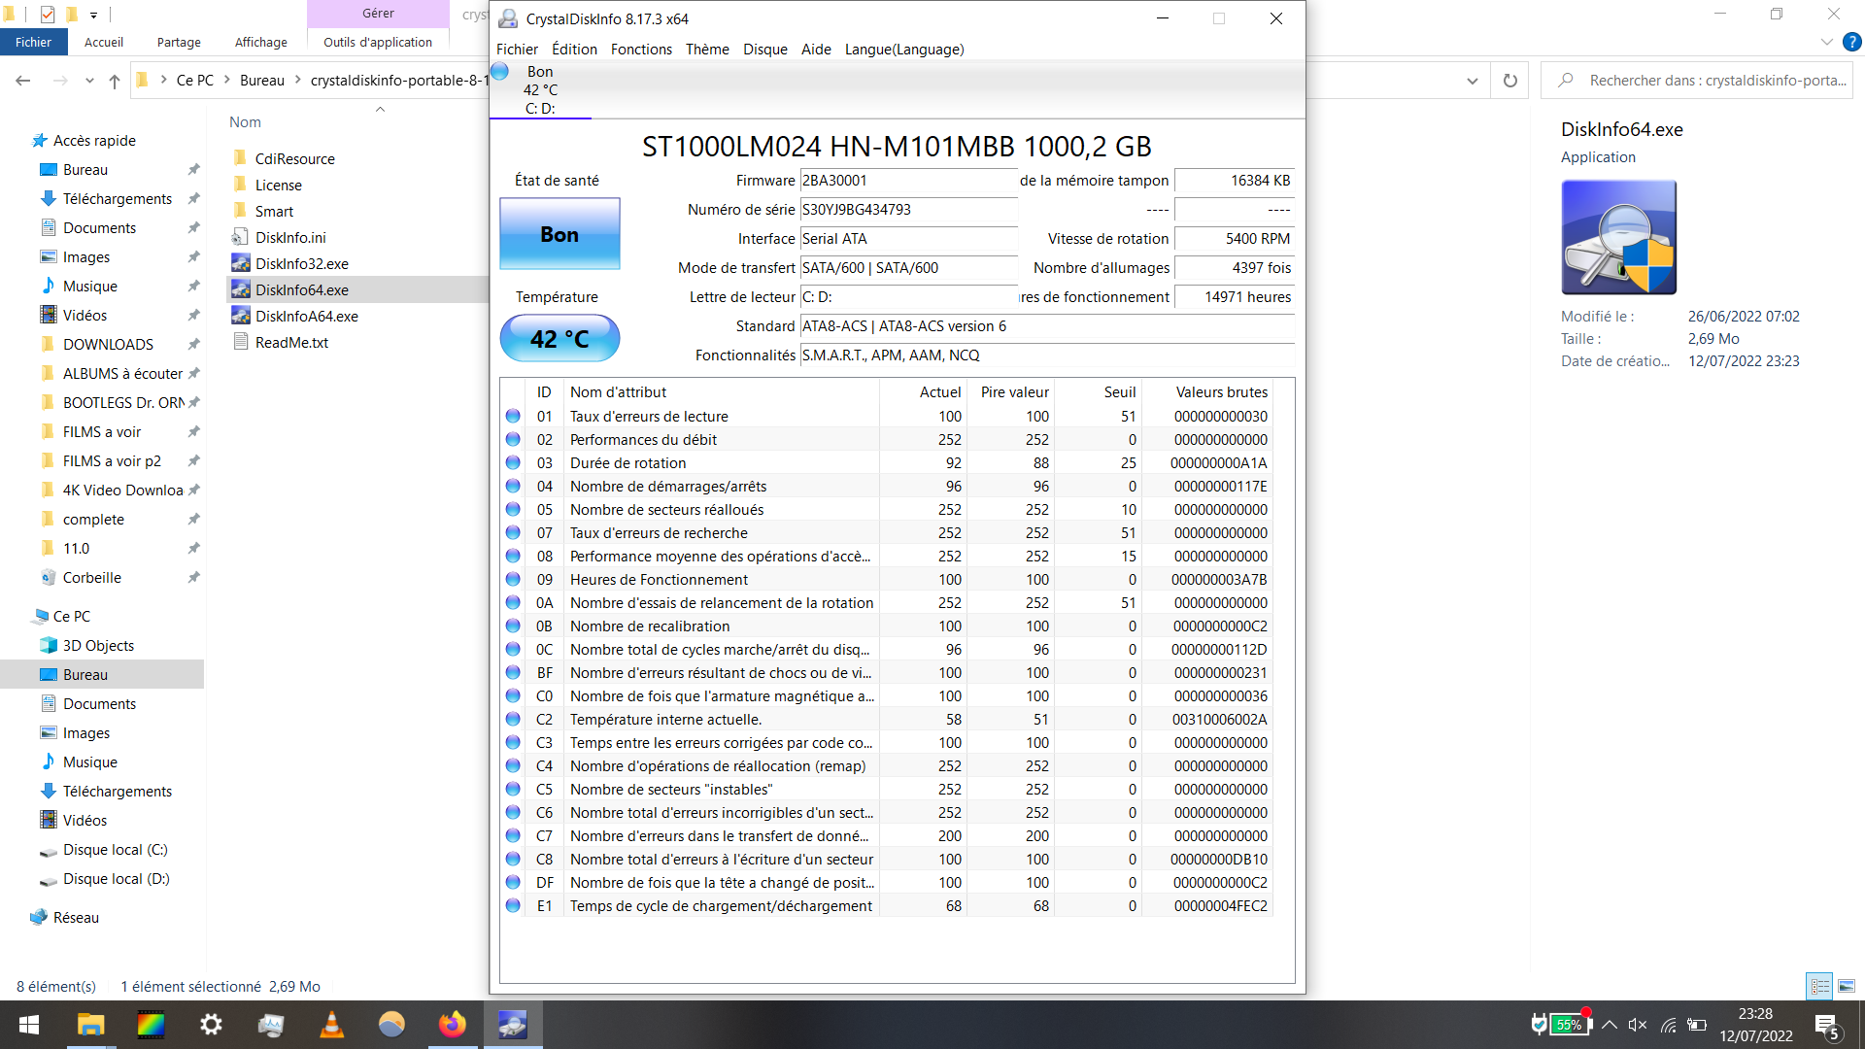Open Édition menu in CrystalDiskInfo
The width and height of the screenshot is (1865, 1049).
point(574,50)
